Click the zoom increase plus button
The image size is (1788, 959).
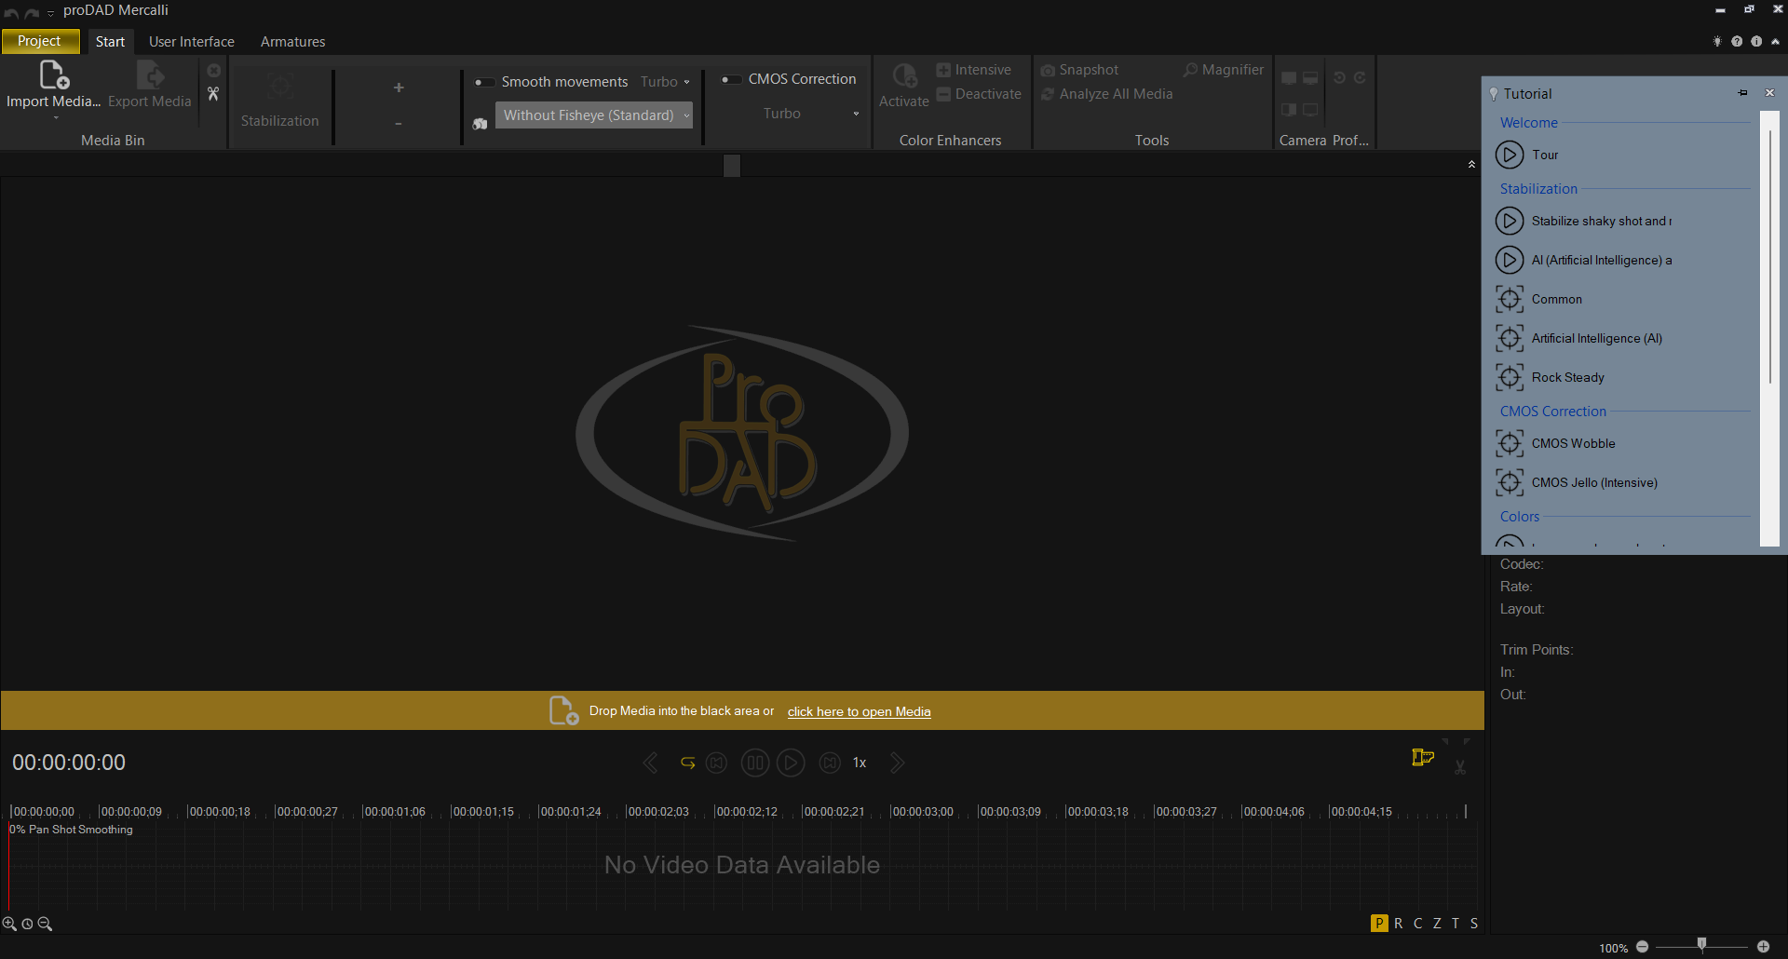[1763, 946]
